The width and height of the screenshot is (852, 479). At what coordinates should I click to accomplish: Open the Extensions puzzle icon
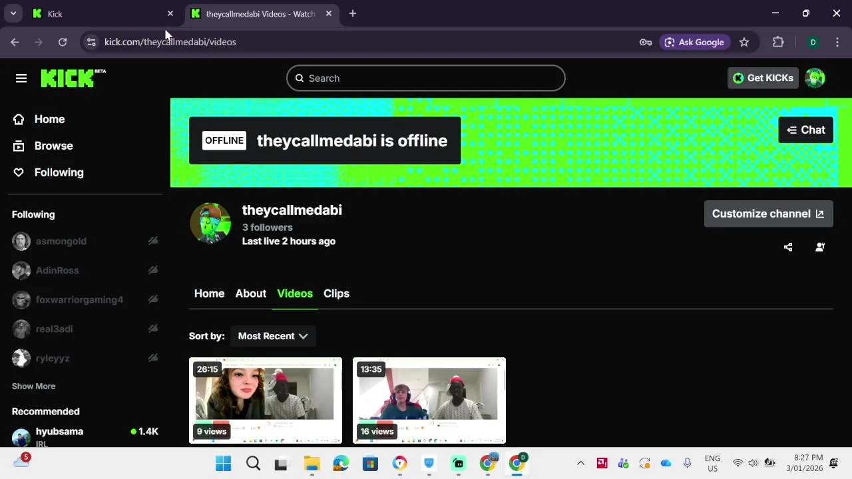[x=778, y=42]
